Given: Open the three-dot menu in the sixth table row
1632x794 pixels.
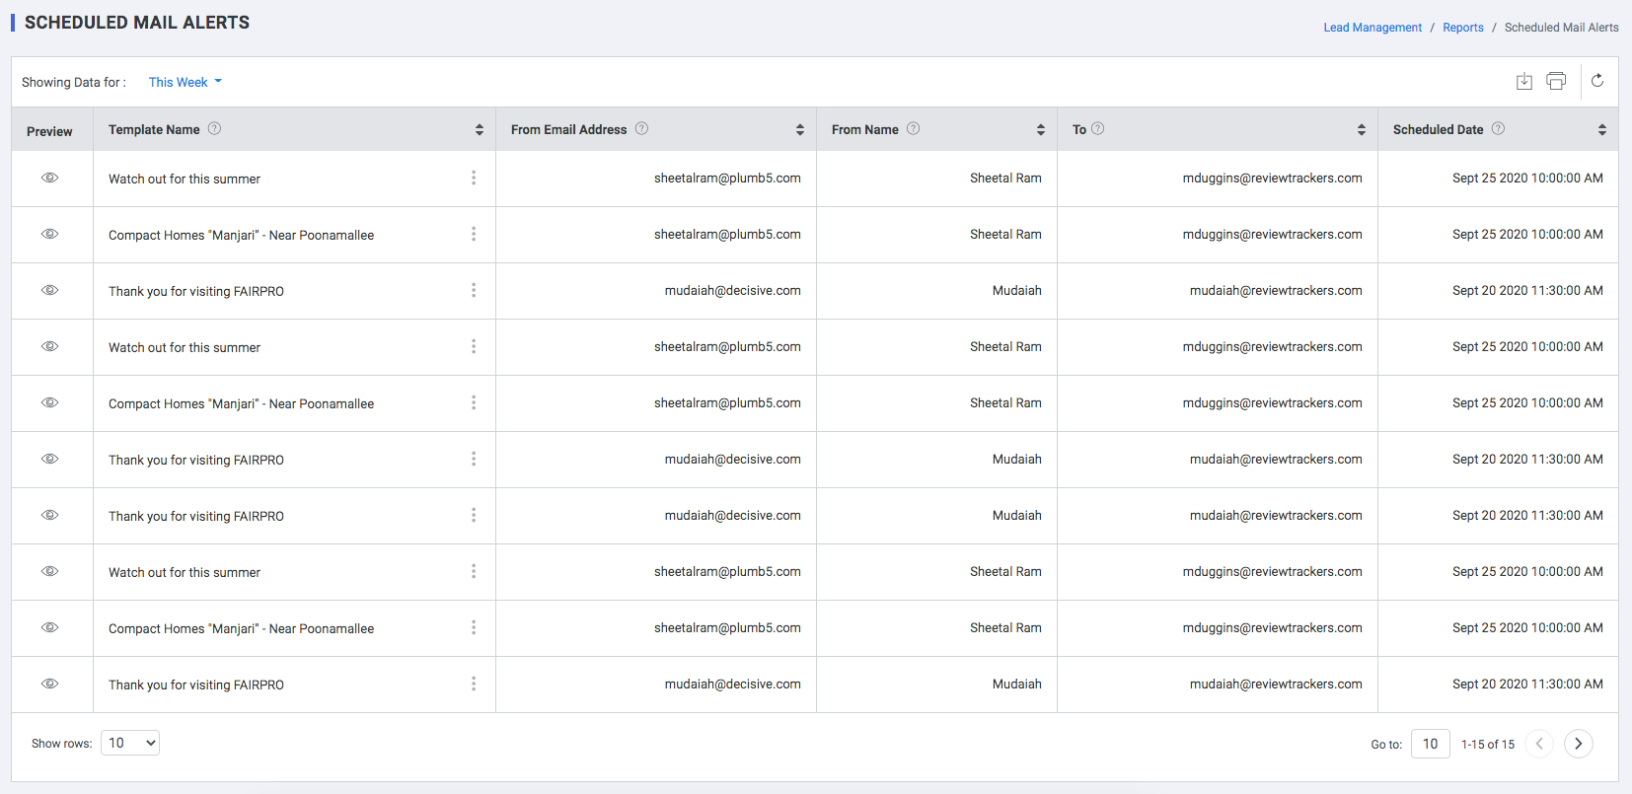Looking at the screenshot, I should point(474,459).
